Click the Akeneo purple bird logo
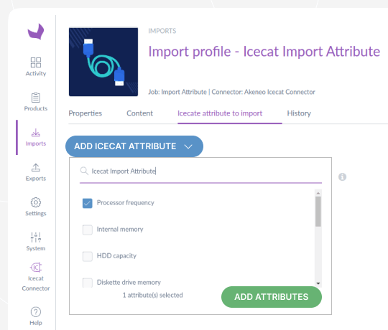388x330 pixels. point(36,32)
